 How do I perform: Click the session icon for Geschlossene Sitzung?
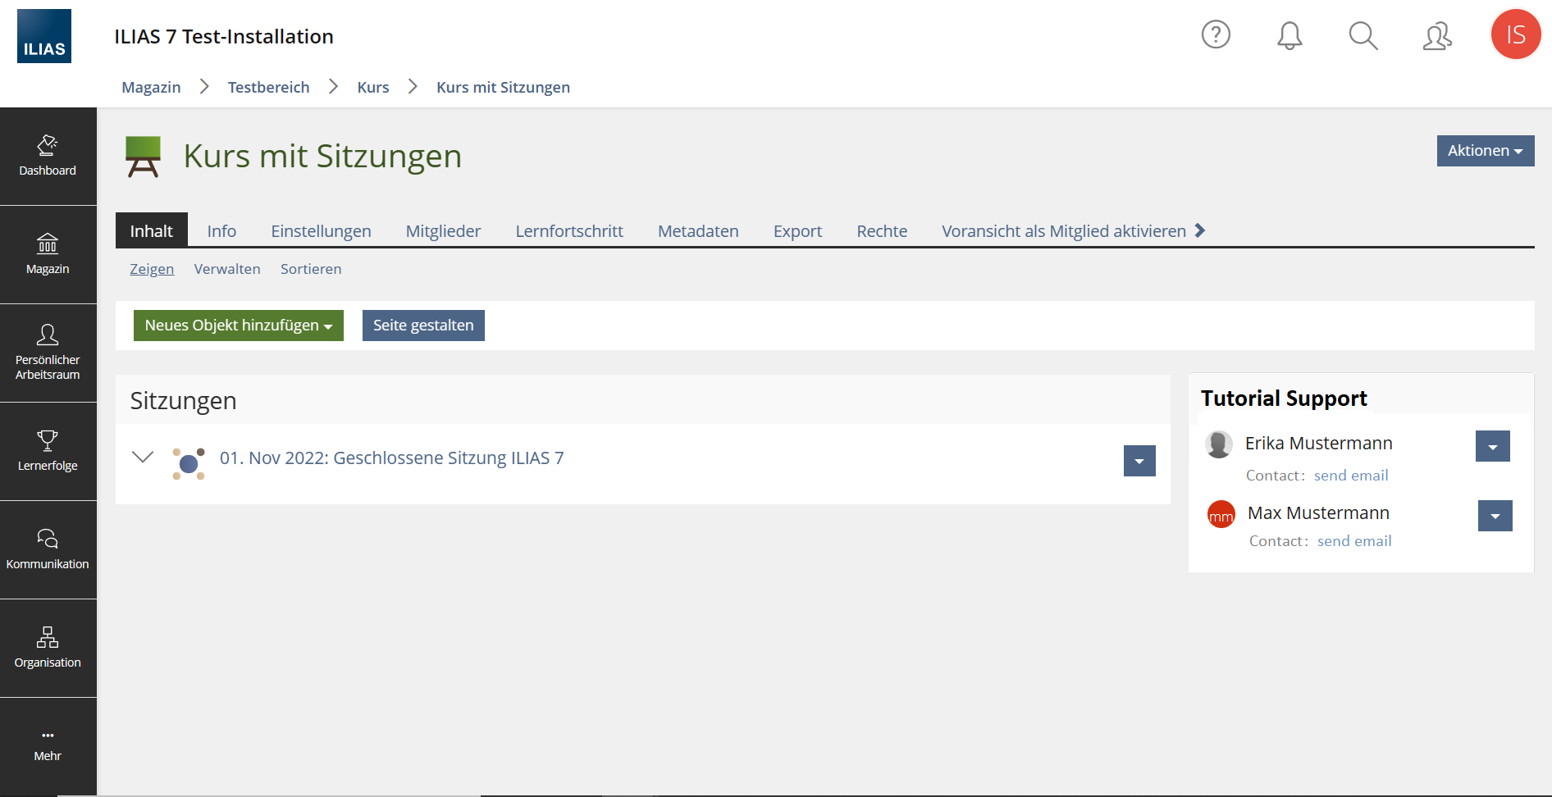click(x=189, y=463)
